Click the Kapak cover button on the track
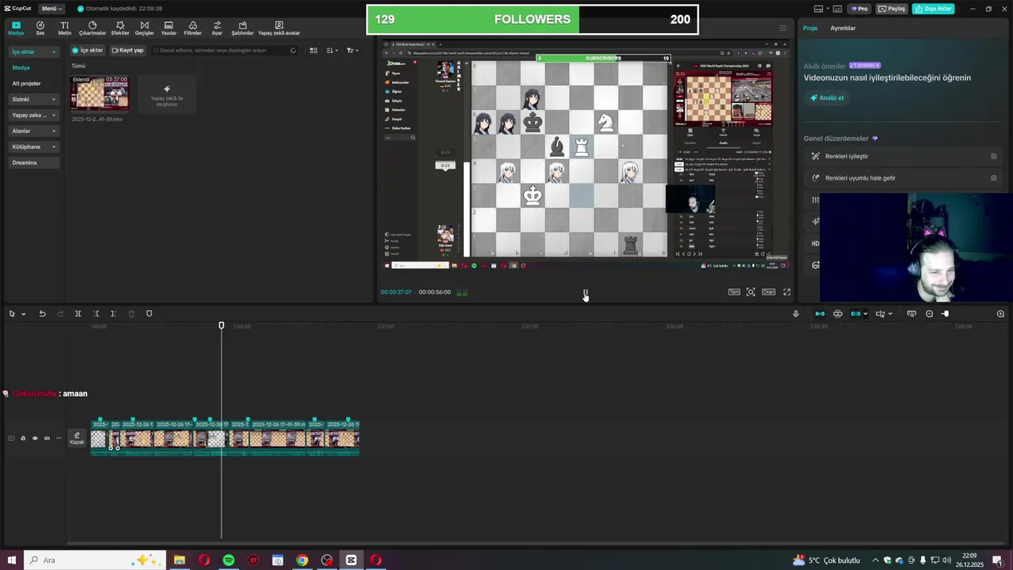 [x=77, y=438]
